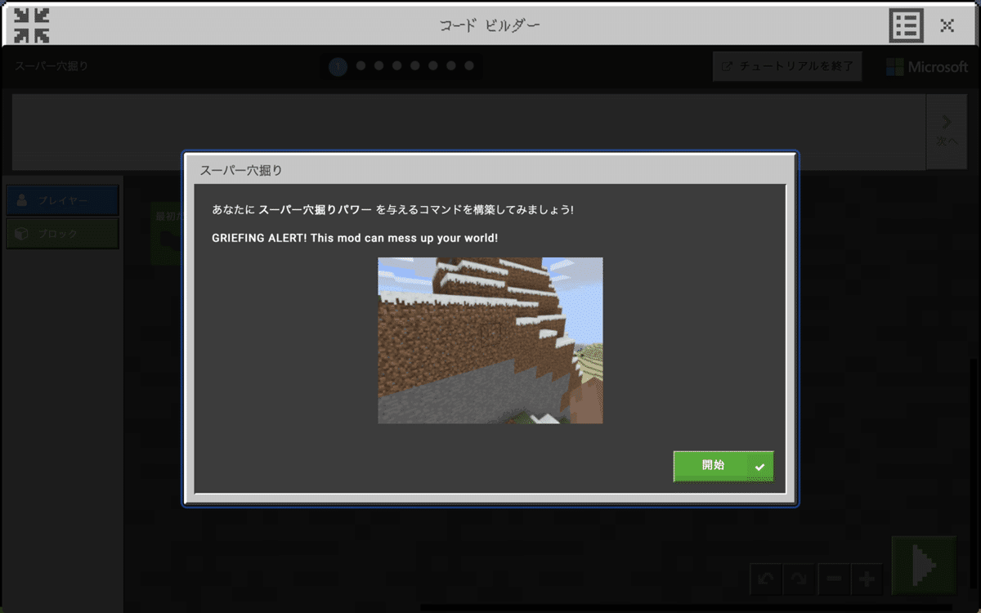Click the zoom-out minus icon
Image resolution: width=981 pixels, height=613 pixels.
(x=833, y=579)
